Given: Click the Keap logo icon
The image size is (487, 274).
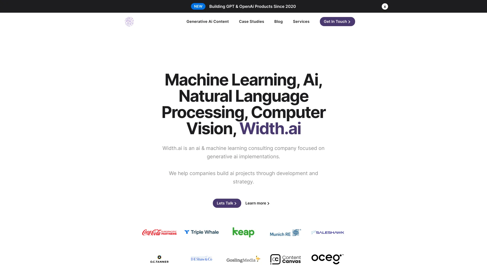Looking at the screenshot, I should click(243, 232).
